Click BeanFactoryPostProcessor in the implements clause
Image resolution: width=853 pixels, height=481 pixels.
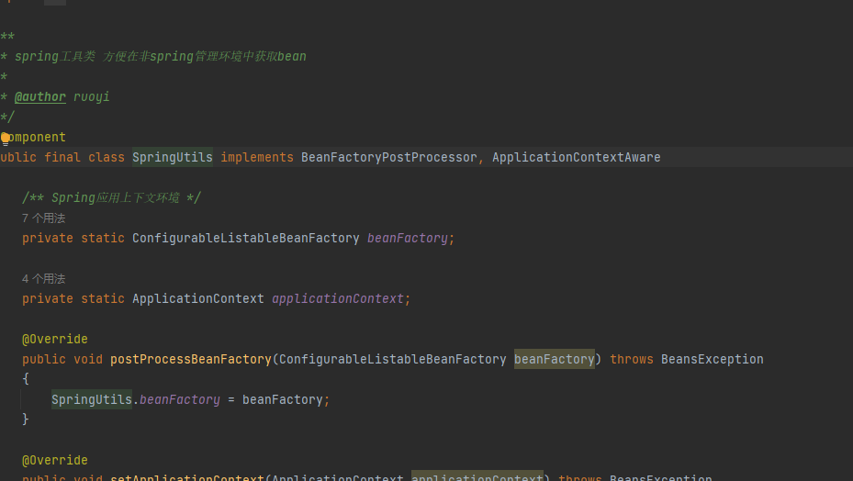tap(388, 158)
